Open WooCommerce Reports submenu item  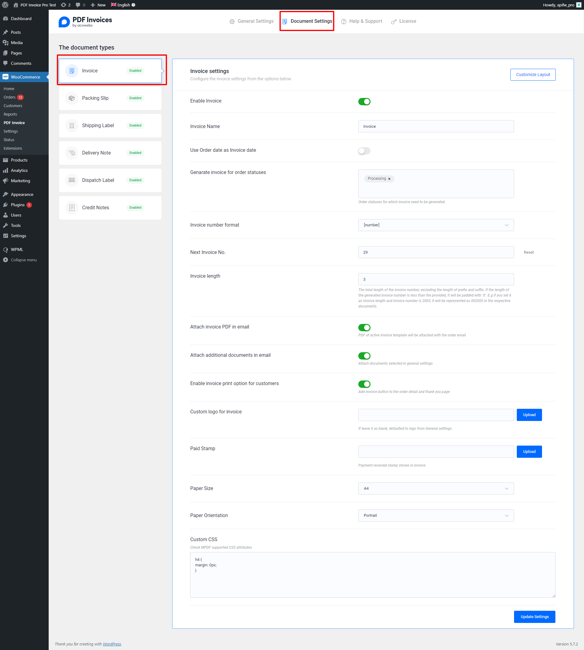pos(10,114)
